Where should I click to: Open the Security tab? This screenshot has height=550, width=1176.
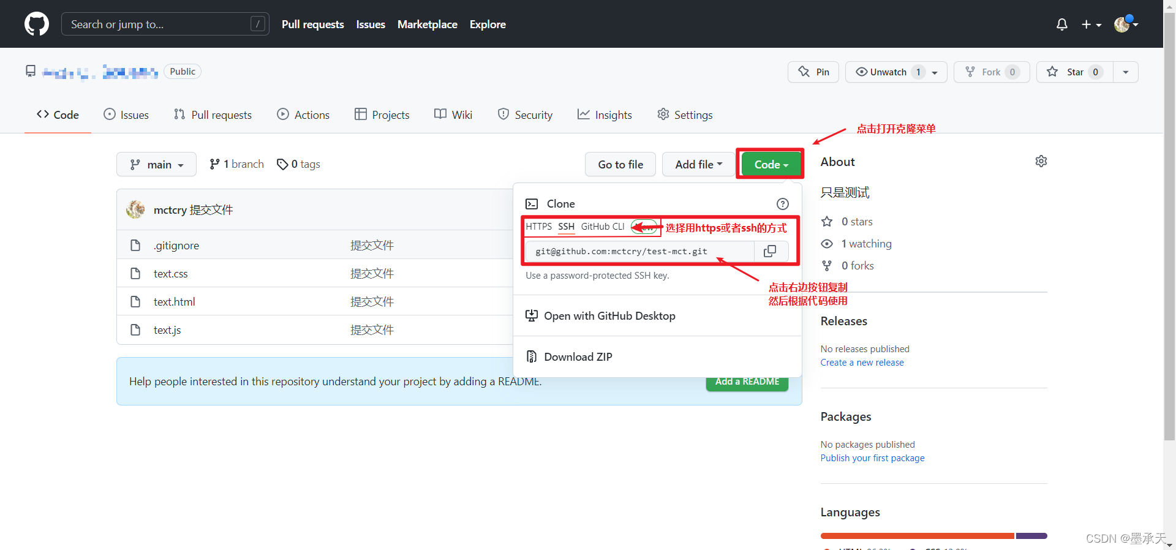click(525, 115)
